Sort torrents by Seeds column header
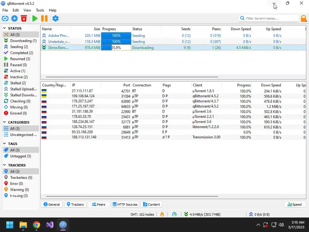309x232 pixels. tap(176, 29)
